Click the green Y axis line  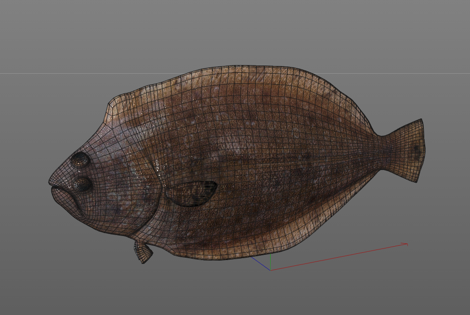click(x=271, y=262)
